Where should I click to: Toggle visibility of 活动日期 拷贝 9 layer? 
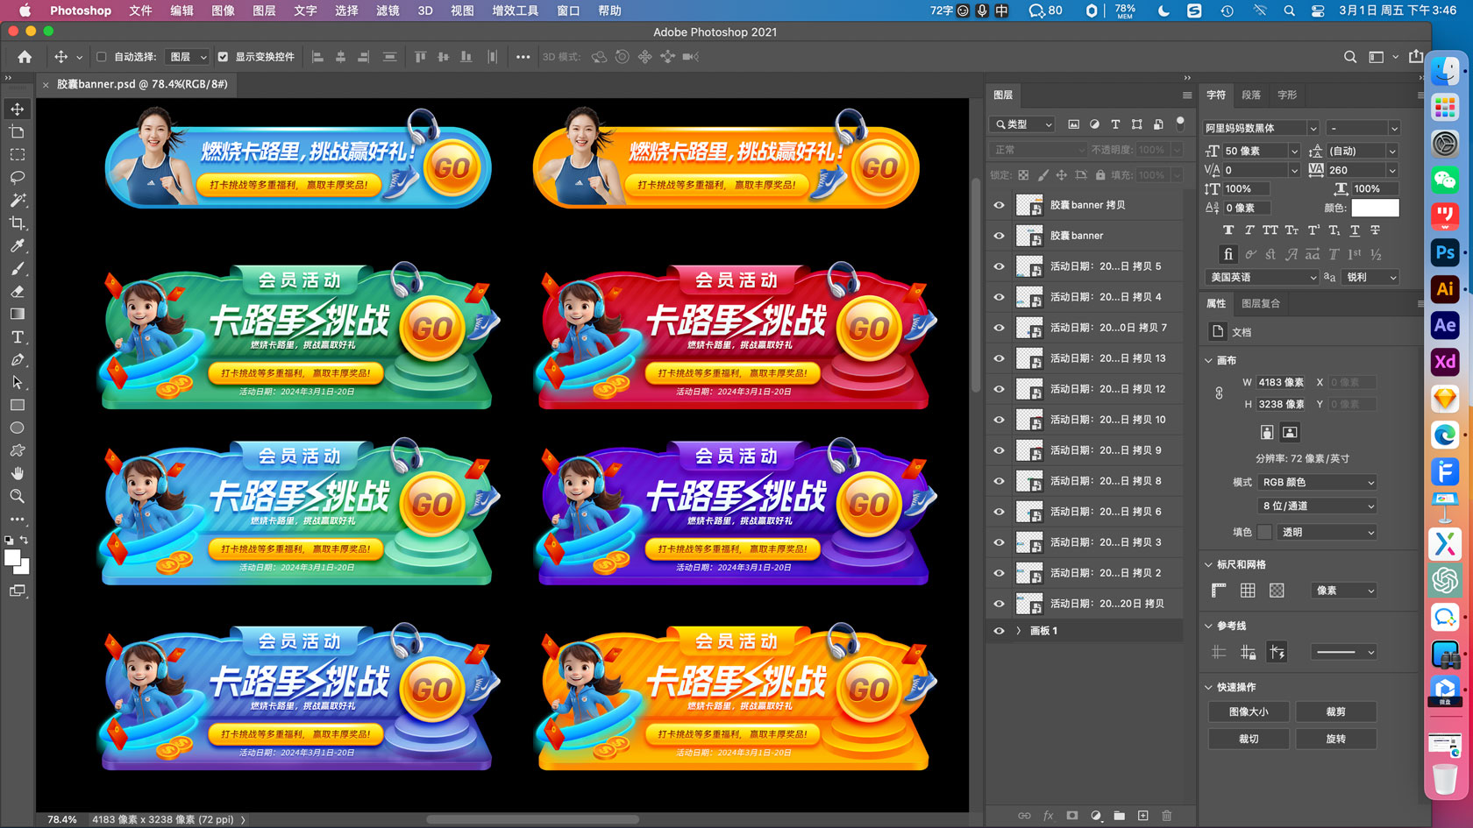coord(999,450)
